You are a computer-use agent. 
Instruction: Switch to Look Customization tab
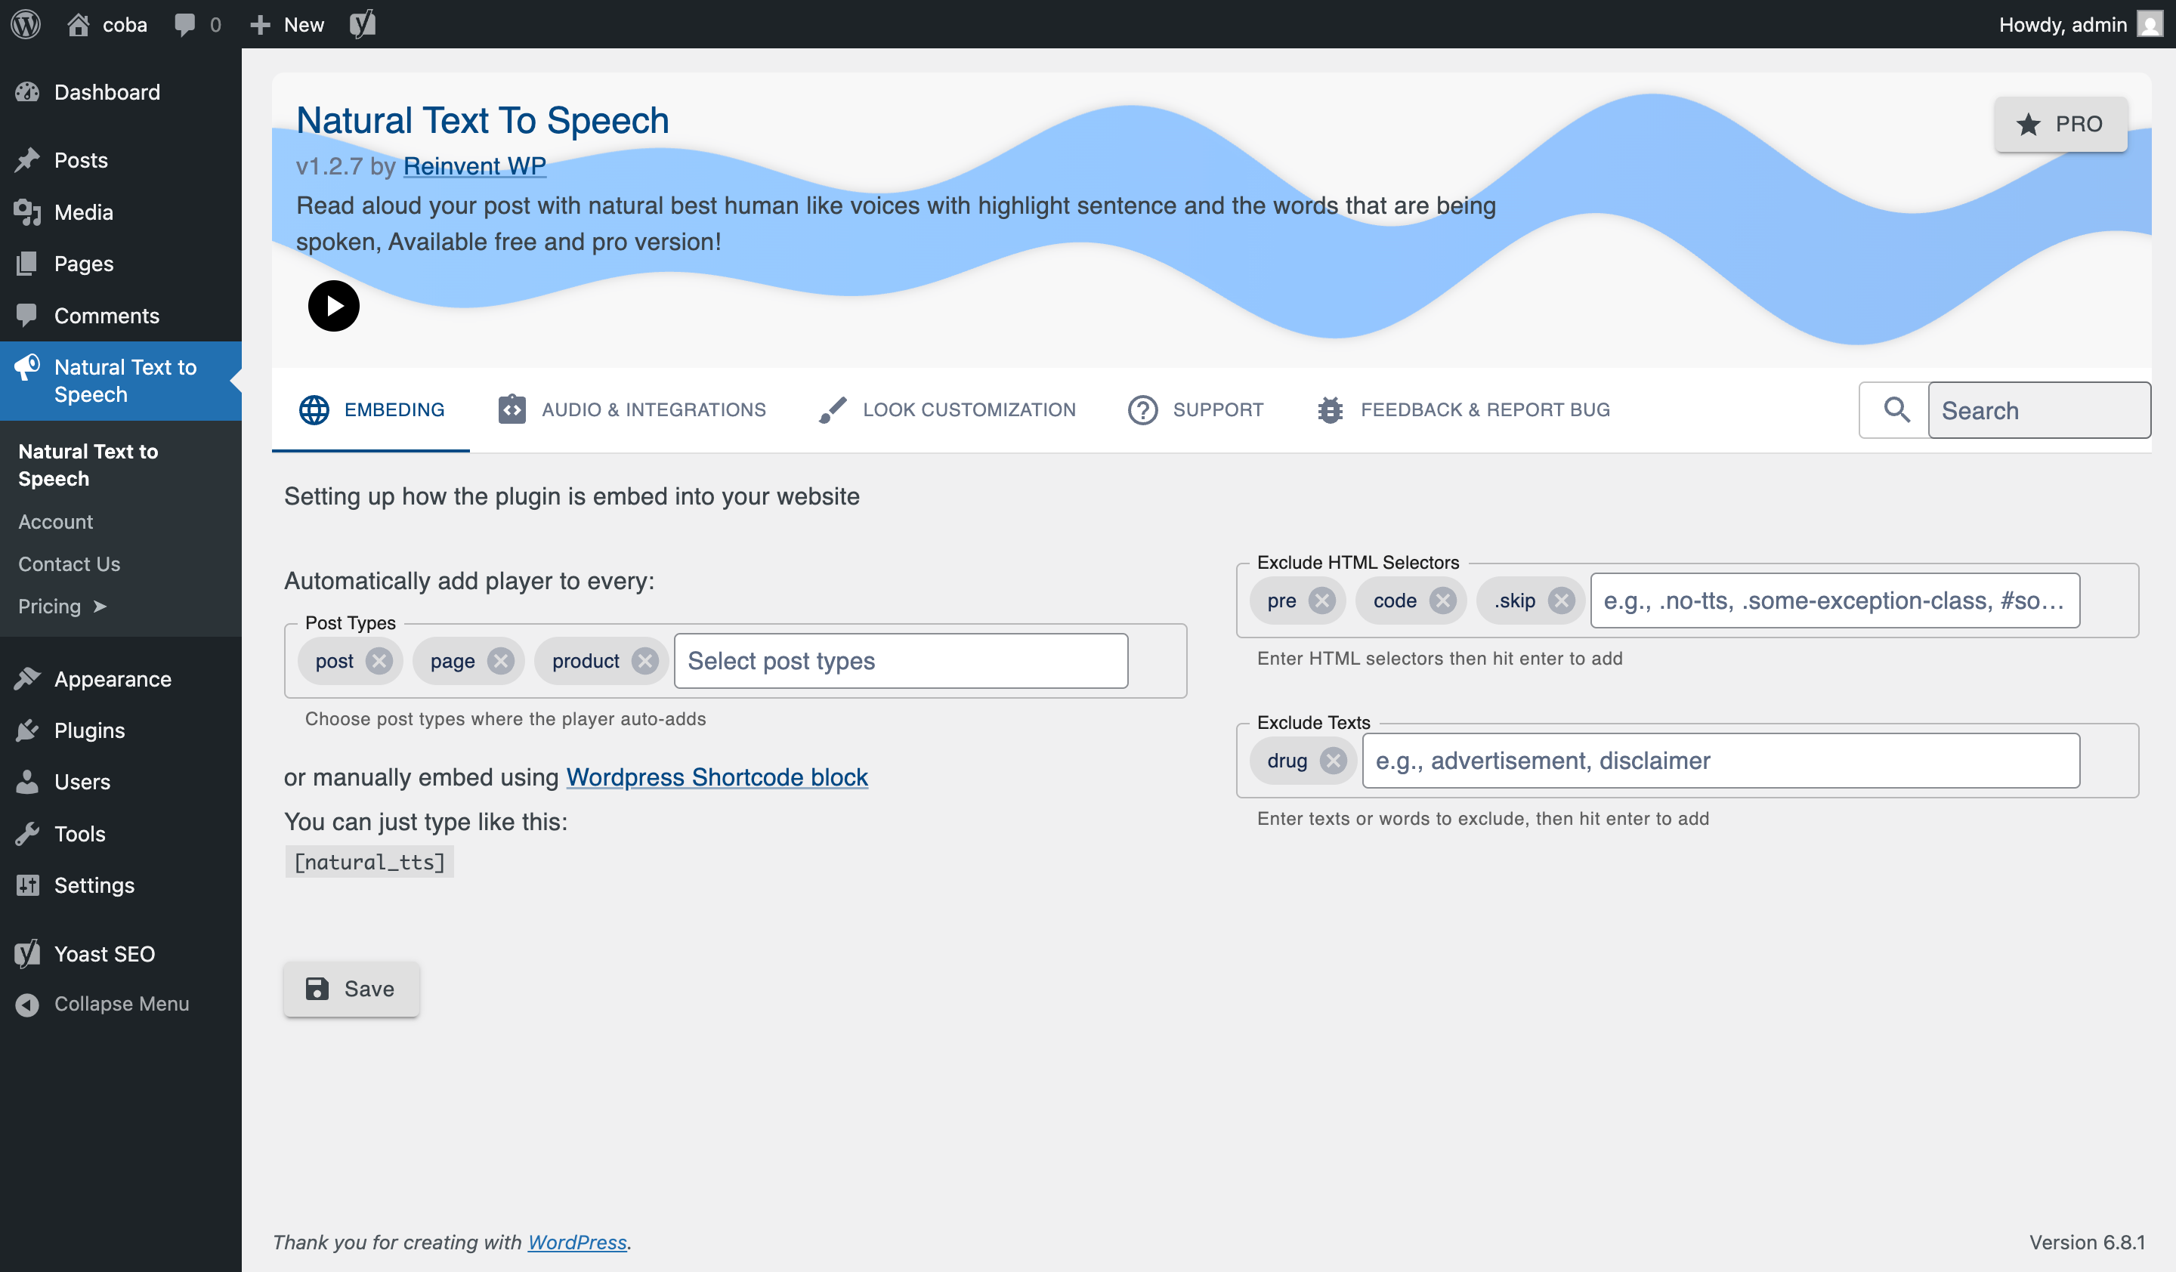coord(947,410)
